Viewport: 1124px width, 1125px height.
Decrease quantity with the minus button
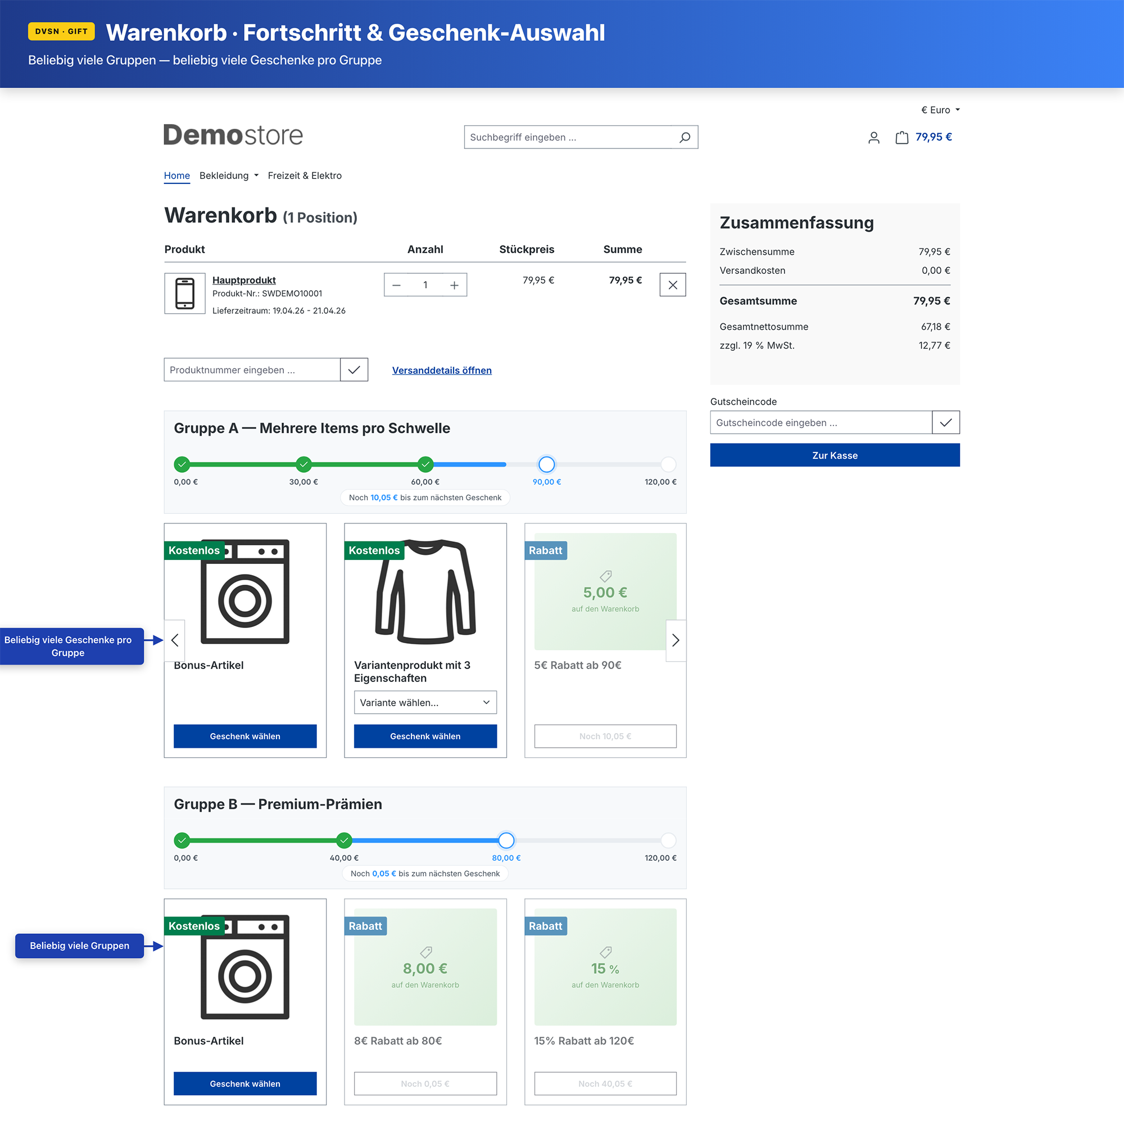click(396, 284)
